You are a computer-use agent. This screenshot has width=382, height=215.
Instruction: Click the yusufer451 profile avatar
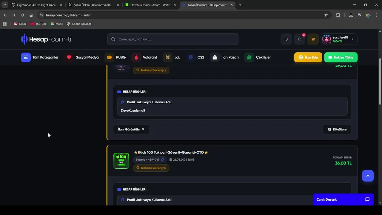(326, 39)
